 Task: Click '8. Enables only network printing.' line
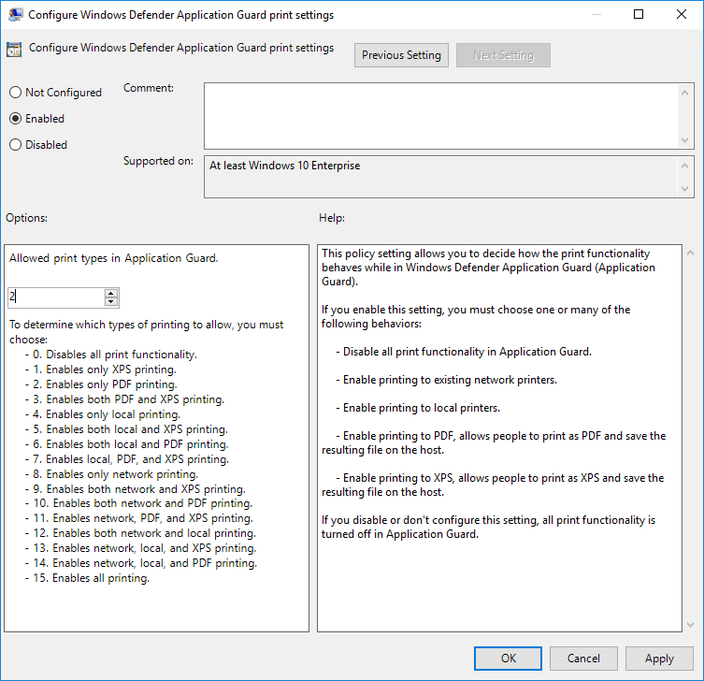coord(111,474)
